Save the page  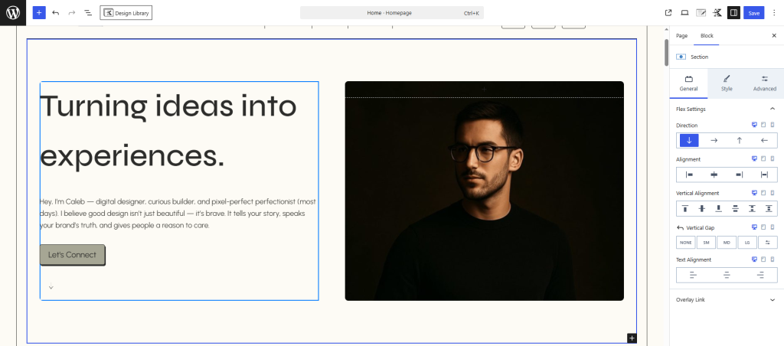(x=754, y=13)
